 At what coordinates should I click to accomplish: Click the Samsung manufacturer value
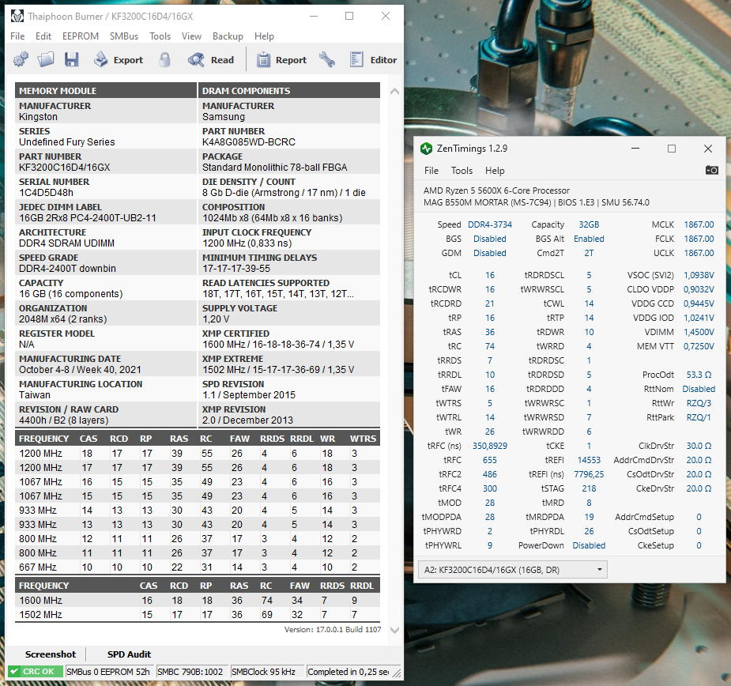click(224, 117)
